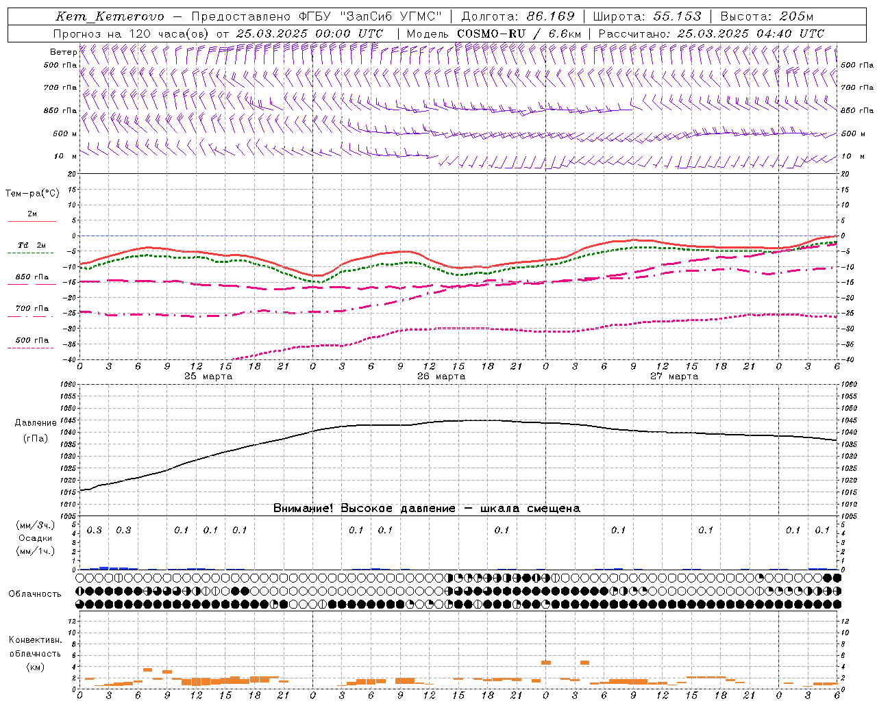Click "500 гПа" in the temperature legend

click(32, 340)
